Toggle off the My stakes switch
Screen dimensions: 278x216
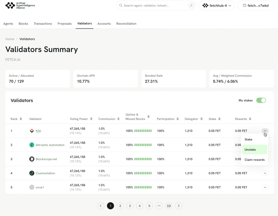click(x=261, y=100)
